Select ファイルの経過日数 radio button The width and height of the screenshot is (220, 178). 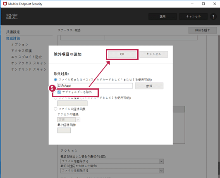pyautogui.click(x=55, y=109)
